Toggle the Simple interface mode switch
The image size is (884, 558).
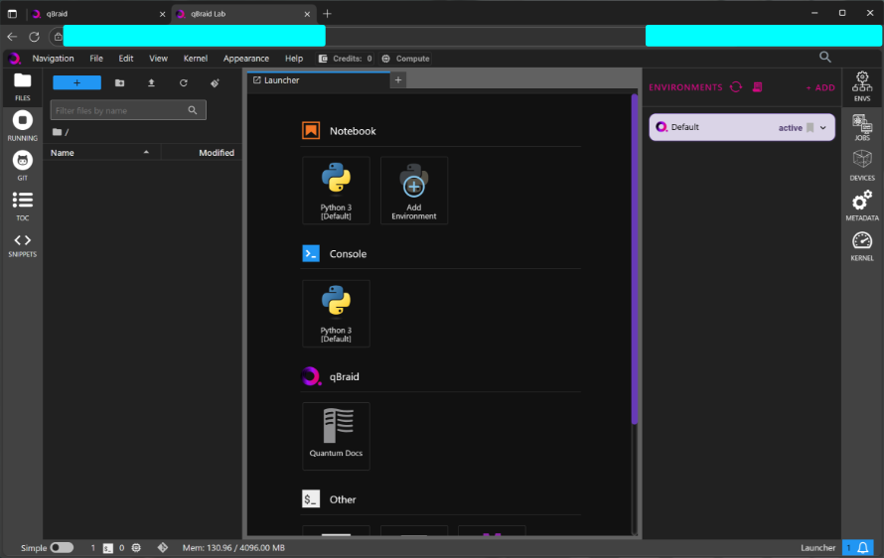(62, 547)
